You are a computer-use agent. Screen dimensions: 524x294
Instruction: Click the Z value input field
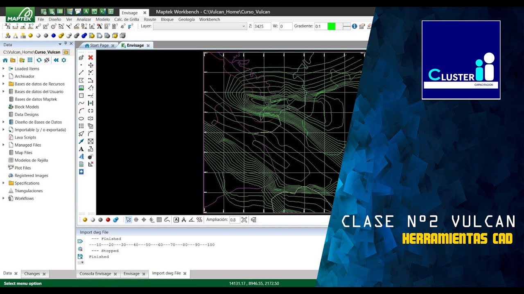[x=262, y=26]
